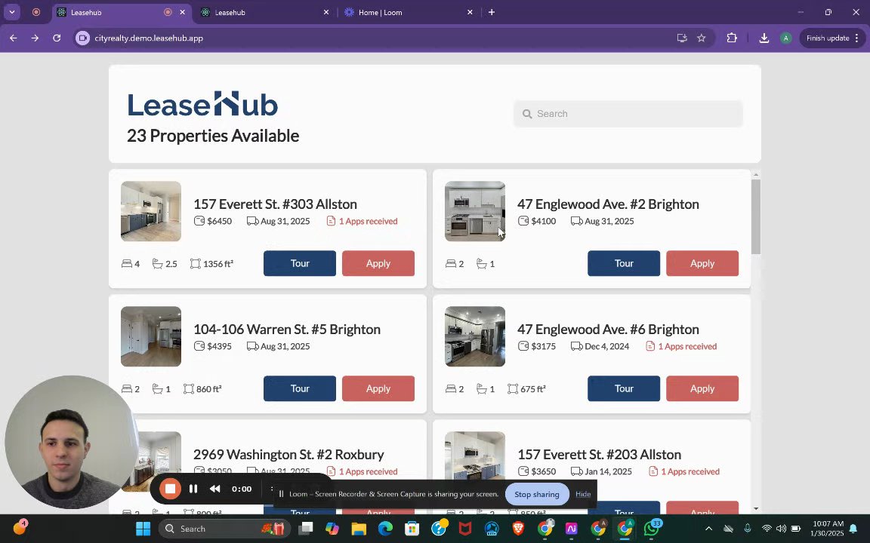Click 2969 Washington St. #2 Roxbury title

point(288,454)
